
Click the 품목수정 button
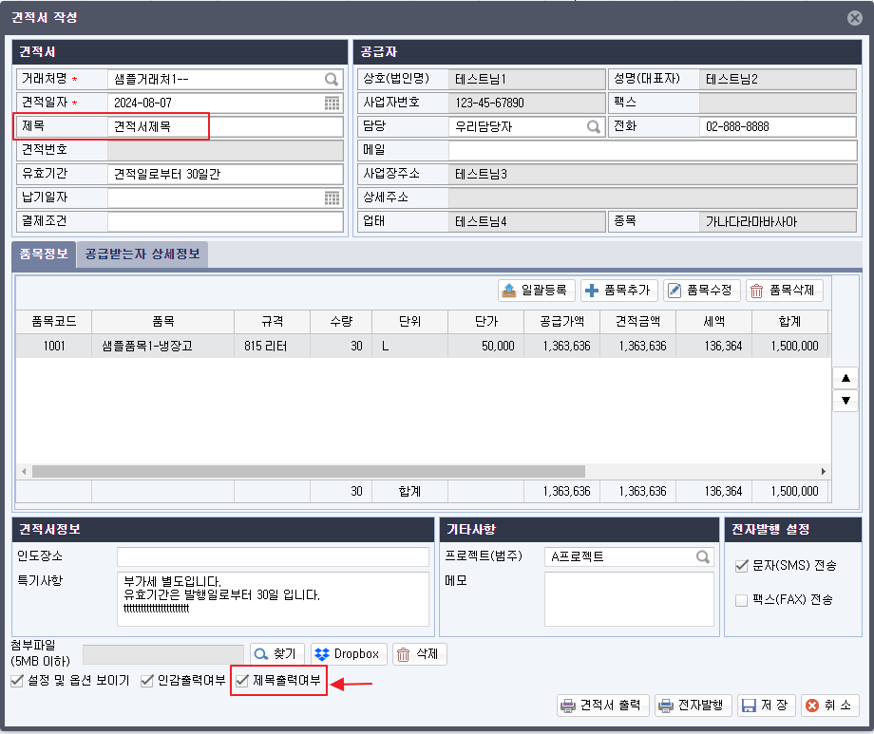click(702, 291)
